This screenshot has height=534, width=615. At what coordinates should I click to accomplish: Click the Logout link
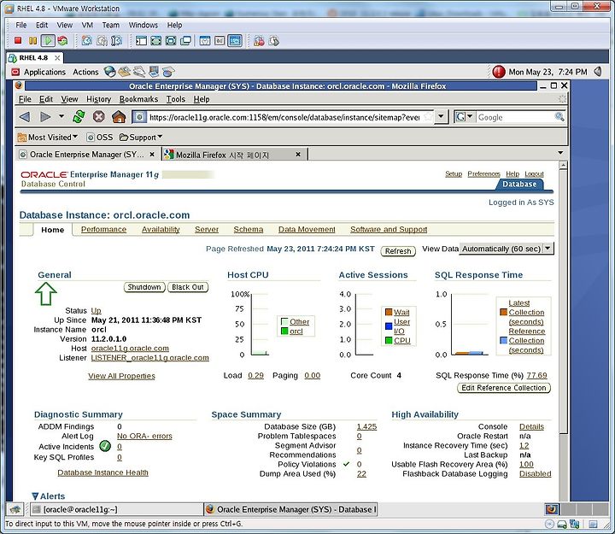point(534,173)
